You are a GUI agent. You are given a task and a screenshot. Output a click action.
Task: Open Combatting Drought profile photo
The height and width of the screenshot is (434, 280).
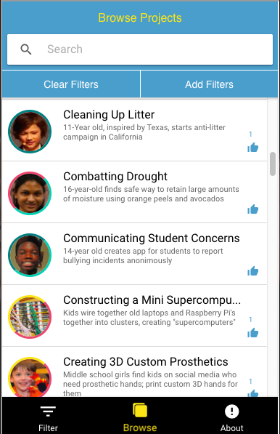pyautogui.click(x=30, y=193)
